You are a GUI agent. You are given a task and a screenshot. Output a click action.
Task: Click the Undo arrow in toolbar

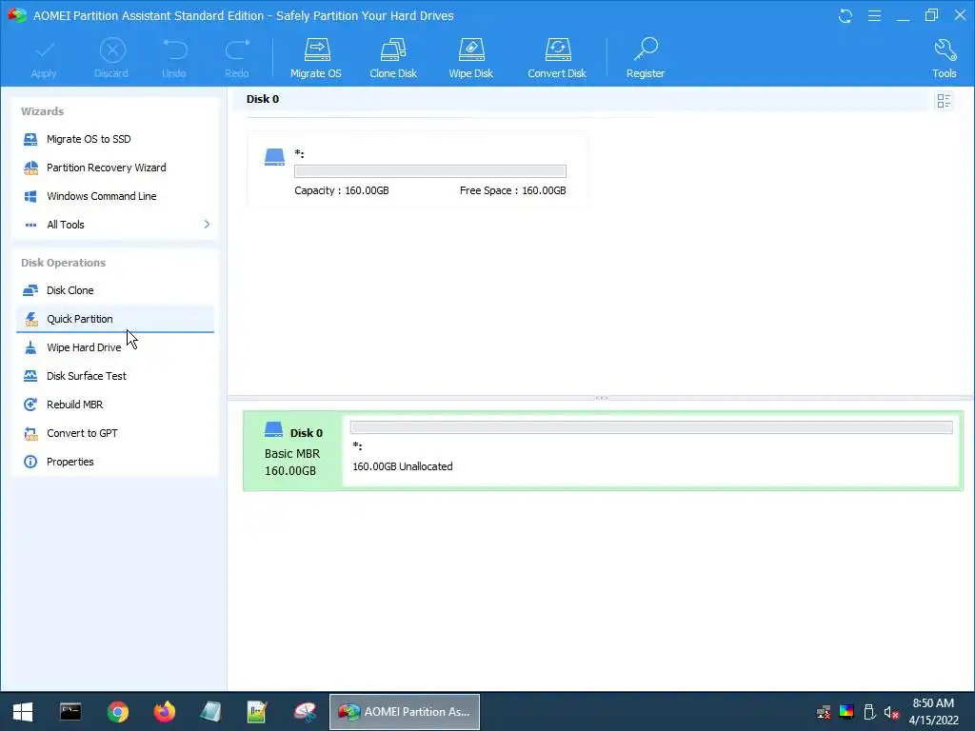(x=174, y=58)
